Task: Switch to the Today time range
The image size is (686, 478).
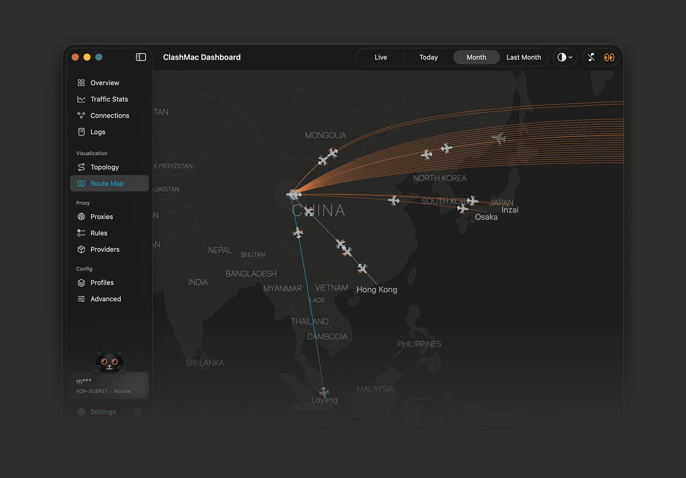Action: click(x=429, y=57)
